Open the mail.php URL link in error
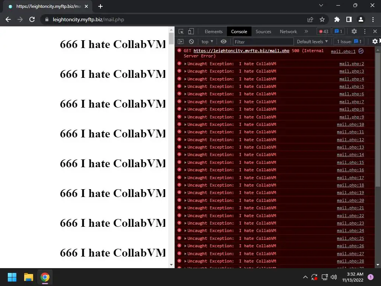The height and width of the screenshot is (286, 381). tap(241, 51)
